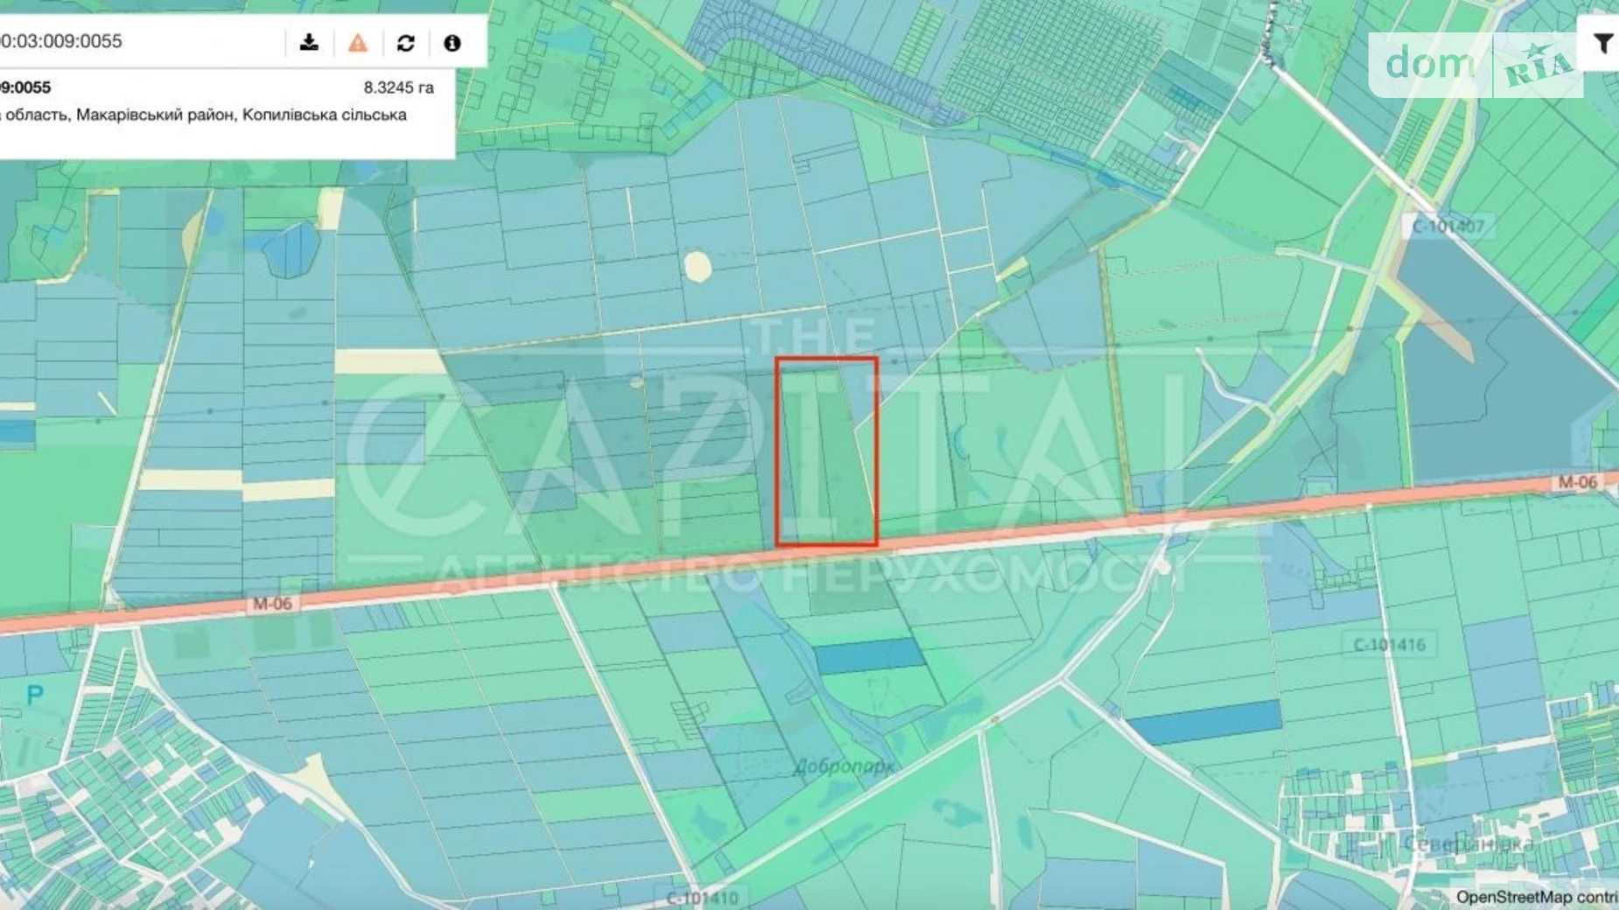Click the dom RIA logo

[x=1475, y=65]
